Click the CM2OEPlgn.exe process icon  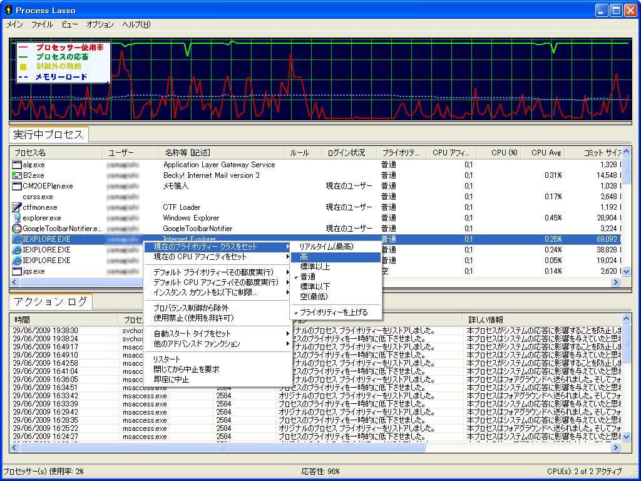17,186
